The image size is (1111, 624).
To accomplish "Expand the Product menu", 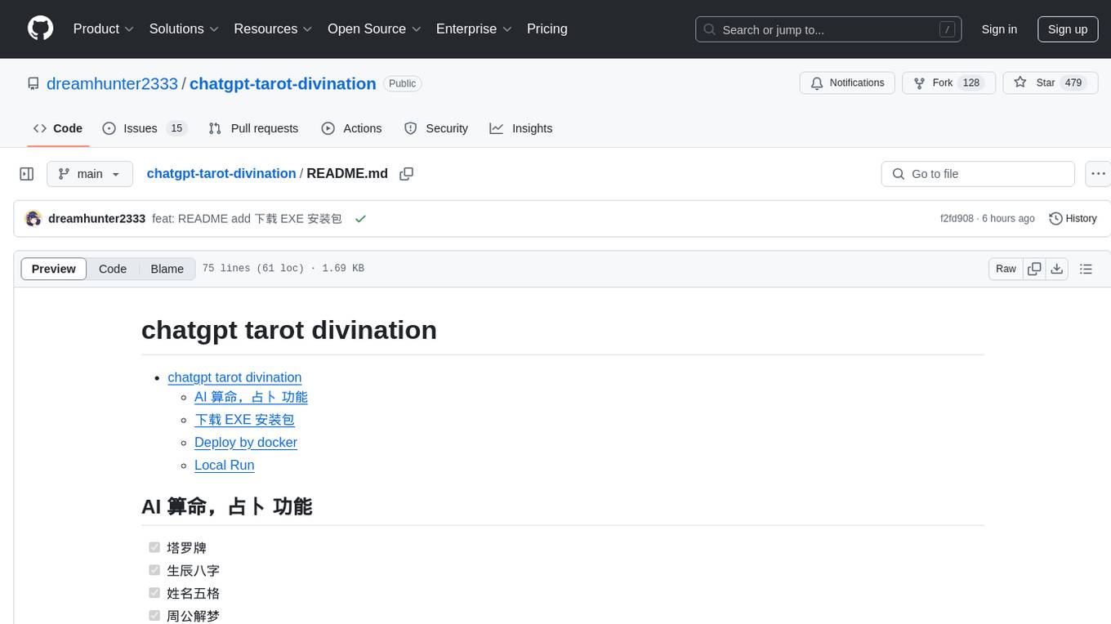I will pyautogui.click(x=104, y=29).
